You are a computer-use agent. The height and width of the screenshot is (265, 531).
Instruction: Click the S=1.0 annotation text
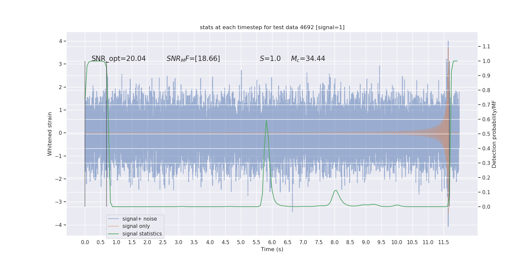pyautogui.click(x=270, y=59)
